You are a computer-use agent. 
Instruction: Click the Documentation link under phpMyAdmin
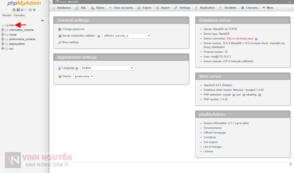click(212, 128)
